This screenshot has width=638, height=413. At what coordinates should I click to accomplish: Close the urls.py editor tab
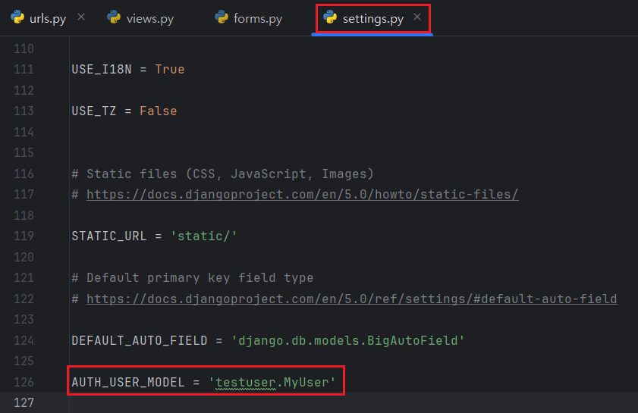pos(81,17)
